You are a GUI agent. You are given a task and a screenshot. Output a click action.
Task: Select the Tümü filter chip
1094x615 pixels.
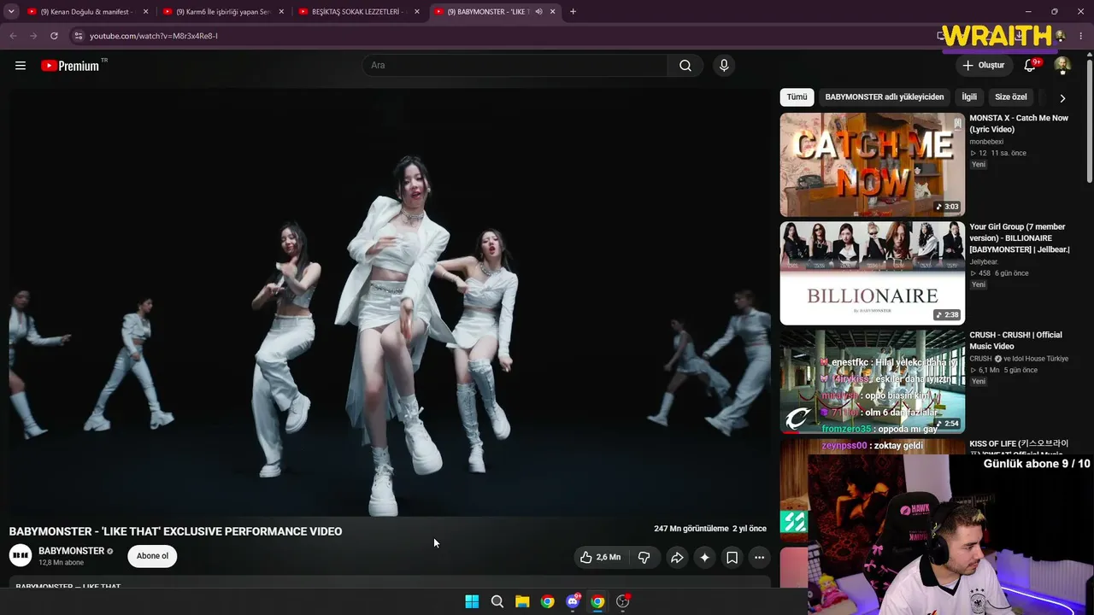click(797, 97)
